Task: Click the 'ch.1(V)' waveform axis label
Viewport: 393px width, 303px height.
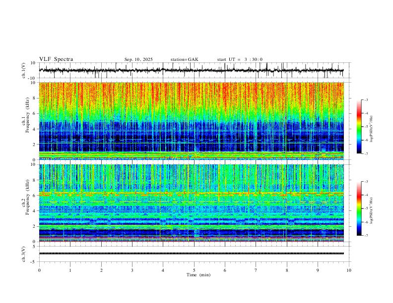Action: [x=24, y=70]
